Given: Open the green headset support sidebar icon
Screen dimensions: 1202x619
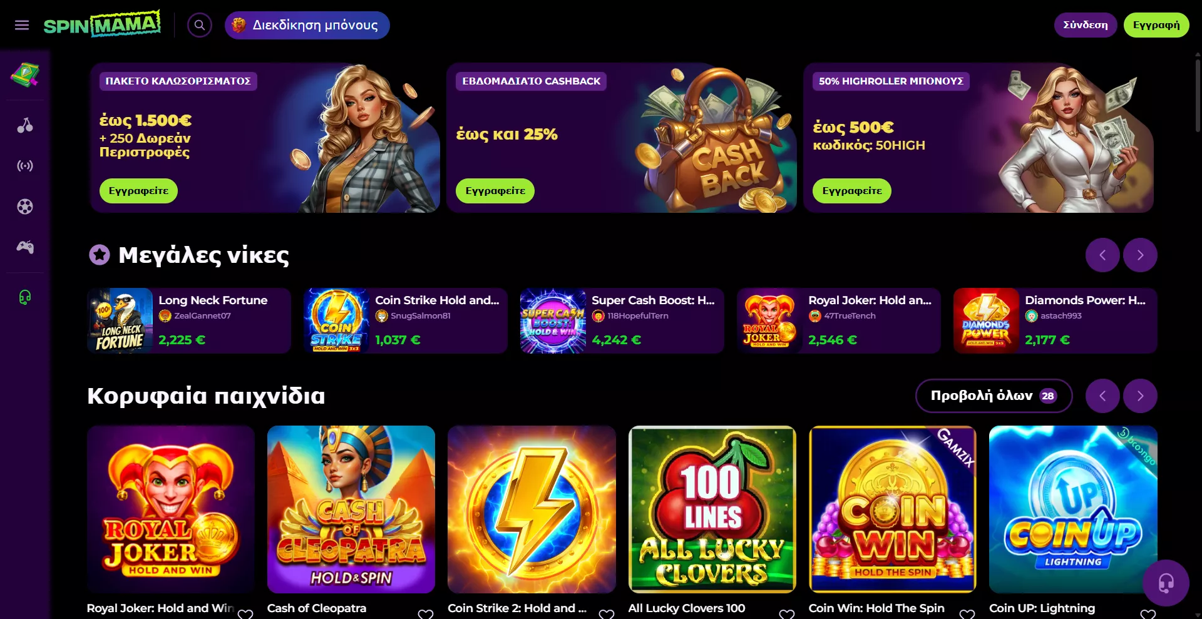Looking at the screenshot, I should click(x=25, y=297).
